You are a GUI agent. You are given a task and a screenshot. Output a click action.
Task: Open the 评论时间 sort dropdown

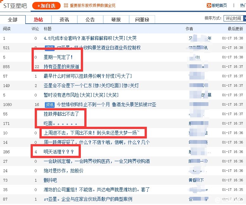coord(235,18)
